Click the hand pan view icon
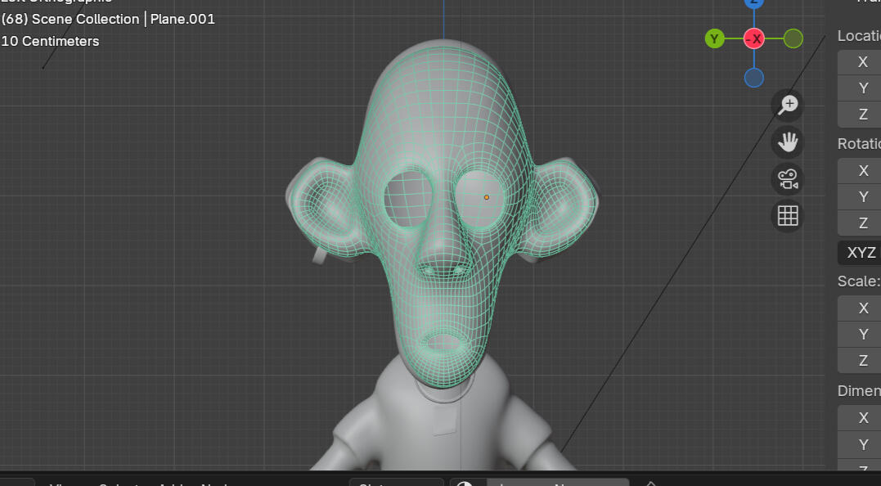881x486 pixels. click(788, 142)
